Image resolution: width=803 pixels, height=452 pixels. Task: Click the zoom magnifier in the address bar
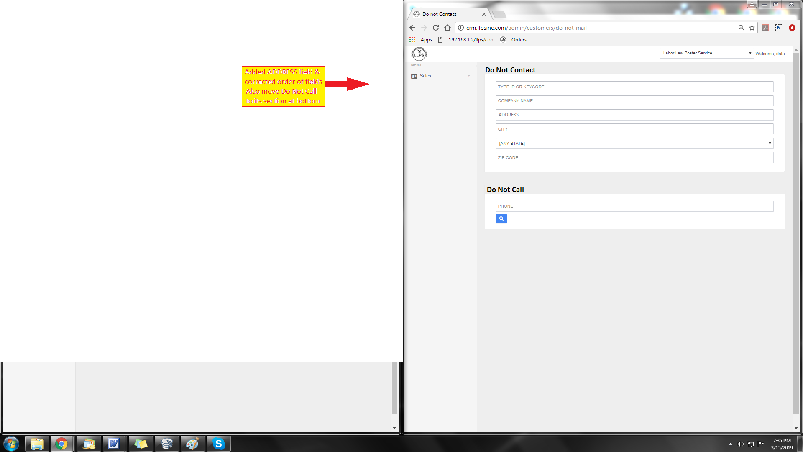coord(741,28)
